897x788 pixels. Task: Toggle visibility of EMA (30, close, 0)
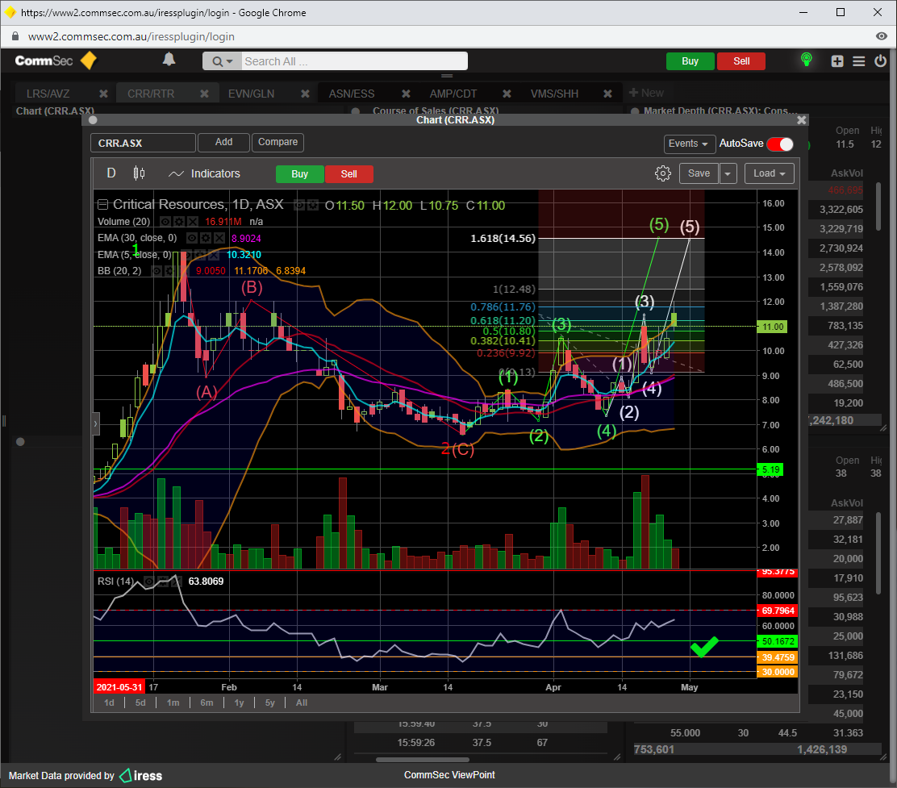192,238
